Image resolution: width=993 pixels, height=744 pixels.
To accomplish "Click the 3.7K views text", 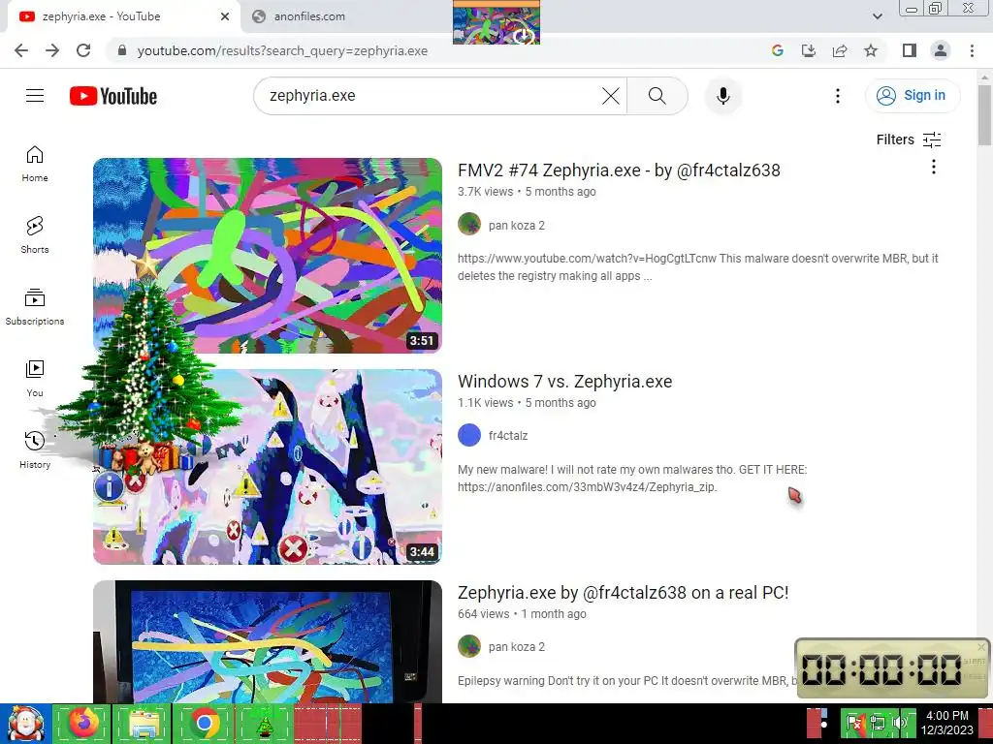I will tap(485, 192).
